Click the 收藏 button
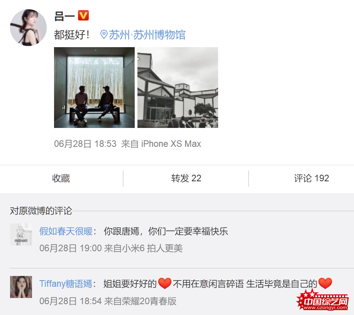This screenshot has height=315, width=354. [x=61, y=178]
